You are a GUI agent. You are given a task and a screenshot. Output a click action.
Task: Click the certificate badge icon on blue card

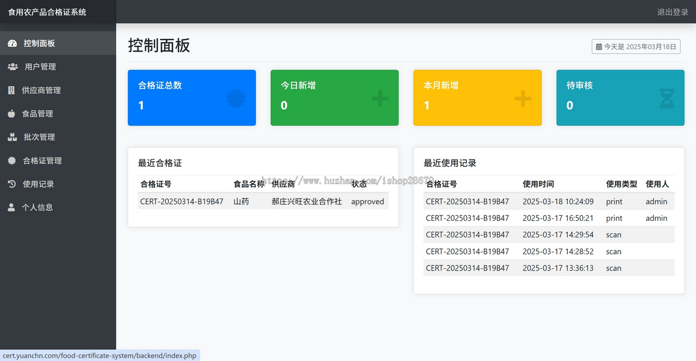[x=236, y=99]
